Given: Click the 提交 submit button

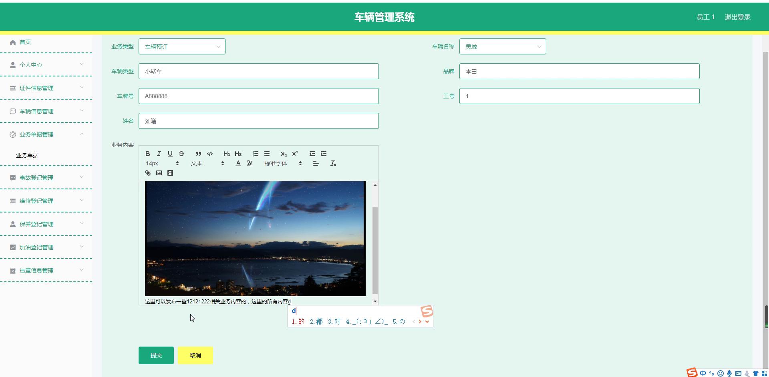Looking at the screenshot, I should click(156, 355).
